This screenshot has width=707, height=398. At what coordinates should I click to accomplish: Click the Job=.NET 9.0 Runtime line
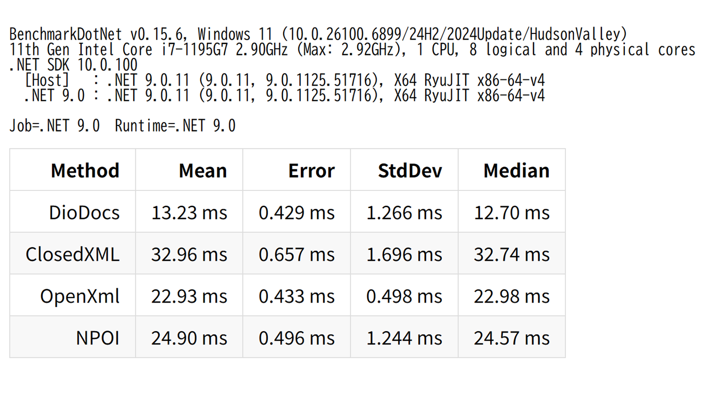point(122,126)
